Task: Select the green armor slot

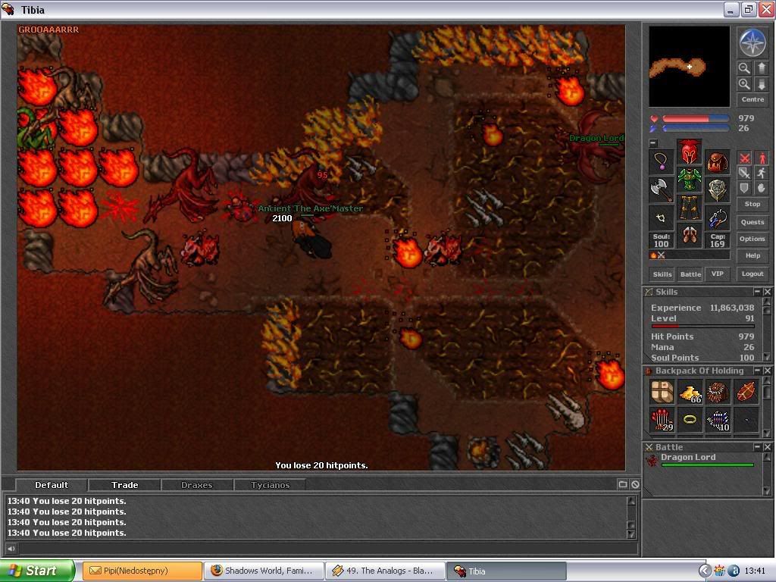Action: (x=689, y=180)
